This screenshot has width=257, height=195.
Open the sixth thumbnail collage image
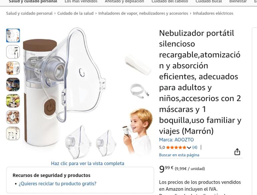[13, 117]
